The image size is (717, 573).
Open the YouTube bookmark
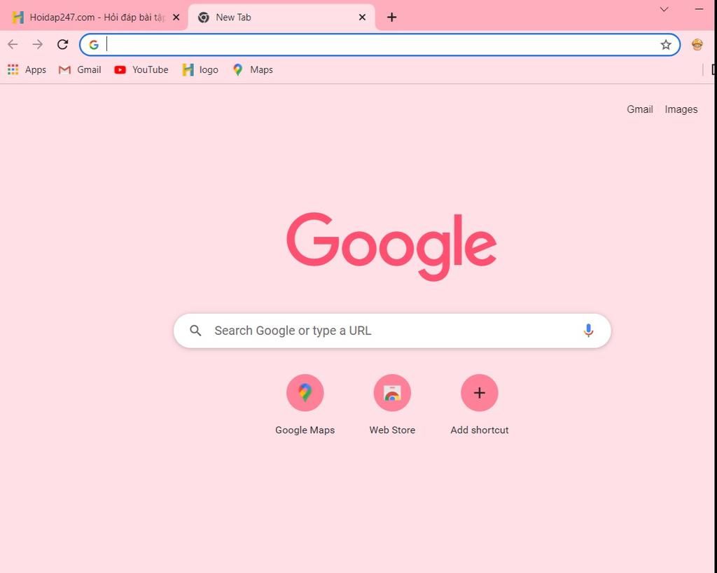tap(141, 69)
